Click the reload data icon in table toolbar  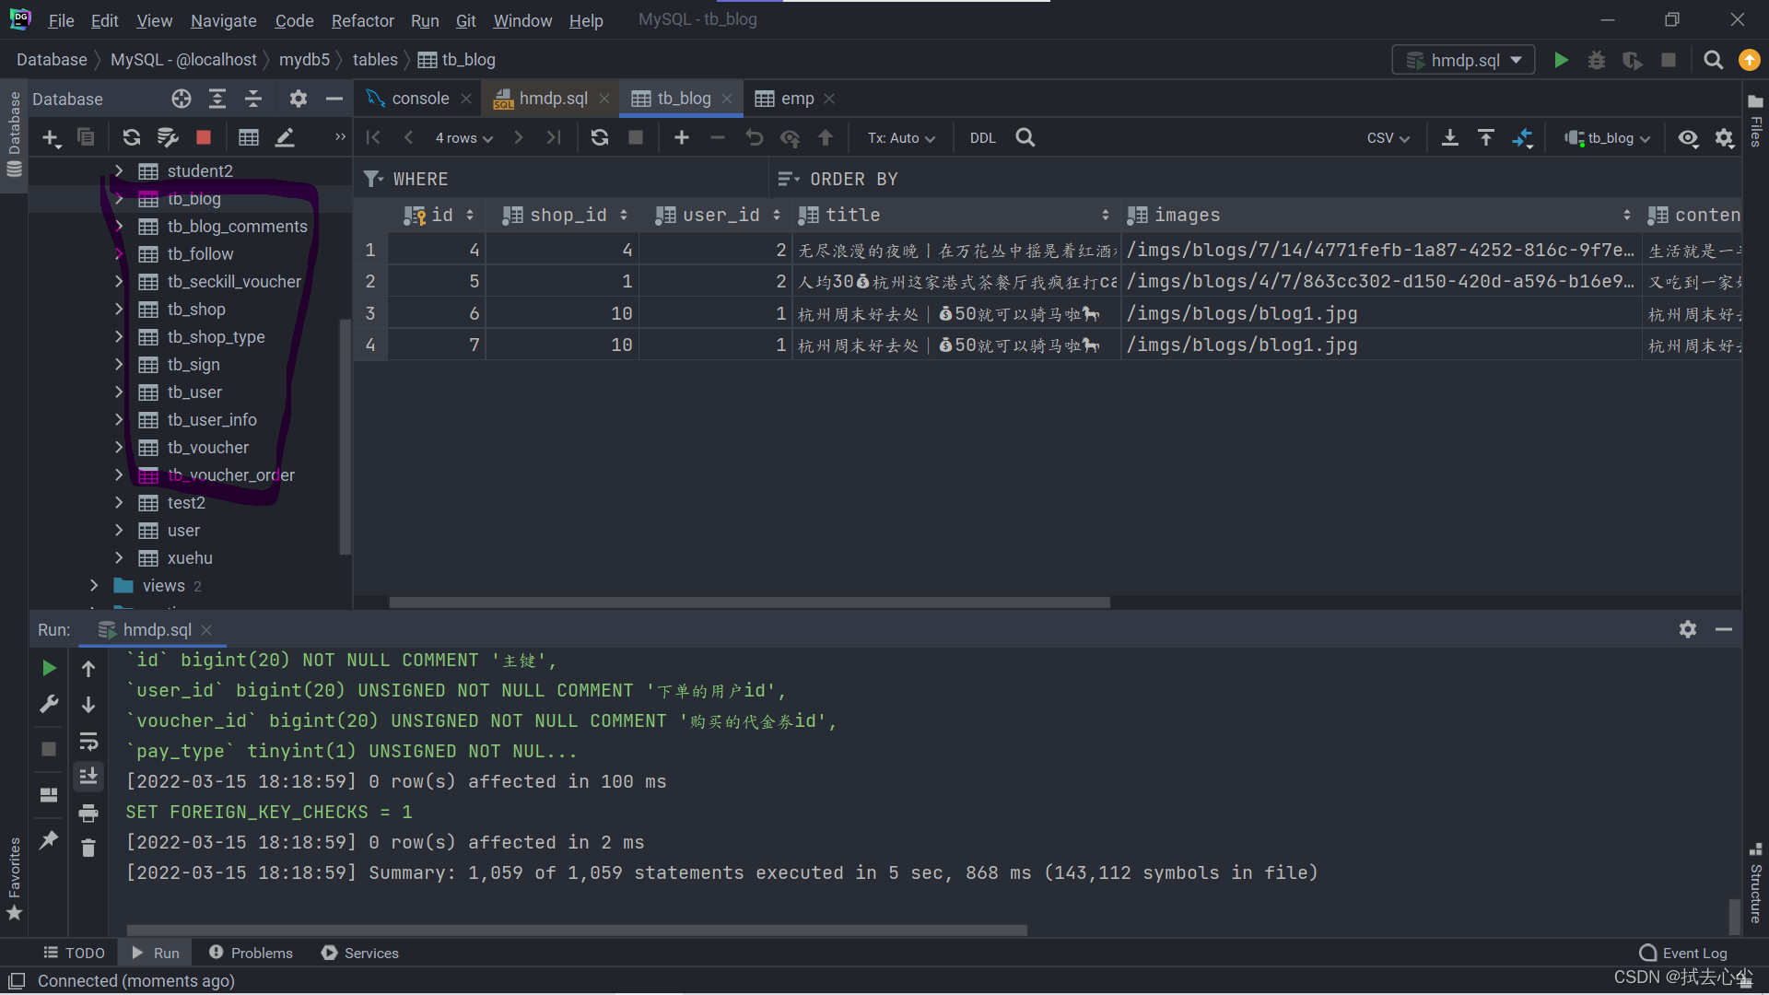click(600, 137)
